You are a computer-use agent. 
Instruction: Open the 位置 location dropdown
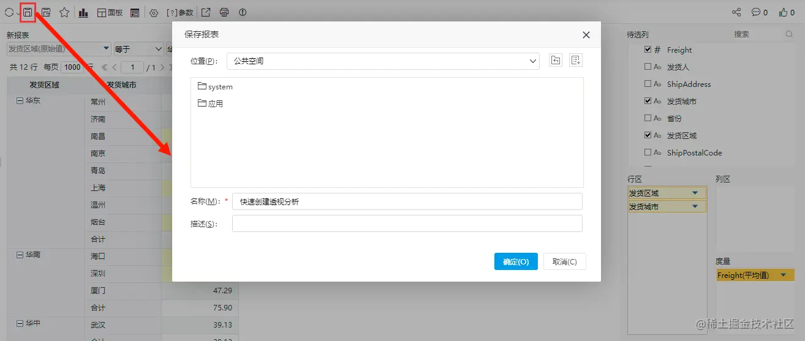tap(383, 61)
